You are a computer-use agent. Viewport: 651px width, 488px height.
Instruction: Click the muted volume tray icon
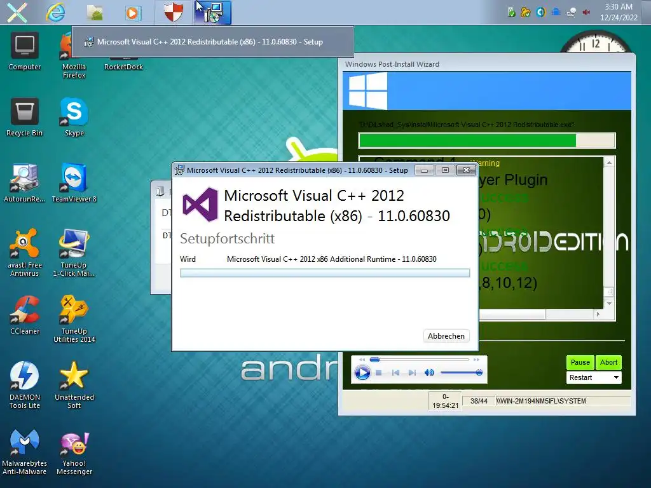pyautogui.click(x=586, y=13)
